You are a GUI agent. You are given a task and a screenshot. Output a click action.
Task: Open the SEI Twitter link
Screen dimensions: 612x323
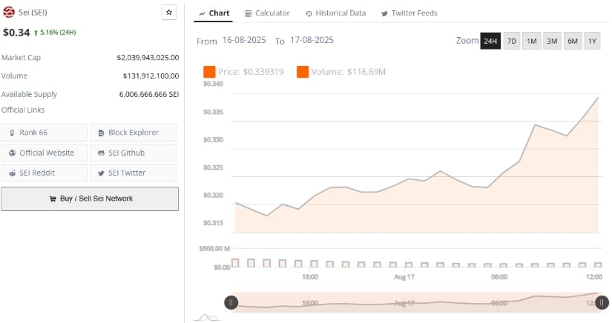point(133,173)
